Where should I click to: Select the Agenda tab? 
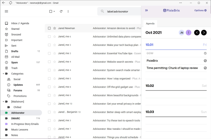(150, 23)
